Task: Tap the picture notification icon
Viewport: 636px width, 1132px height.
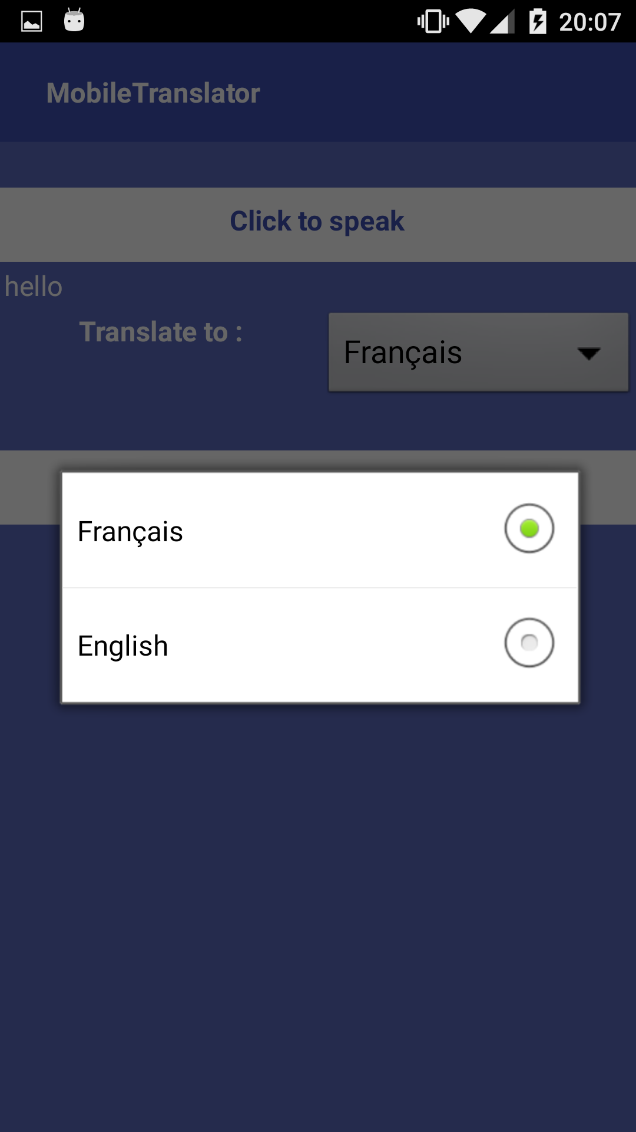Action: 32,22
